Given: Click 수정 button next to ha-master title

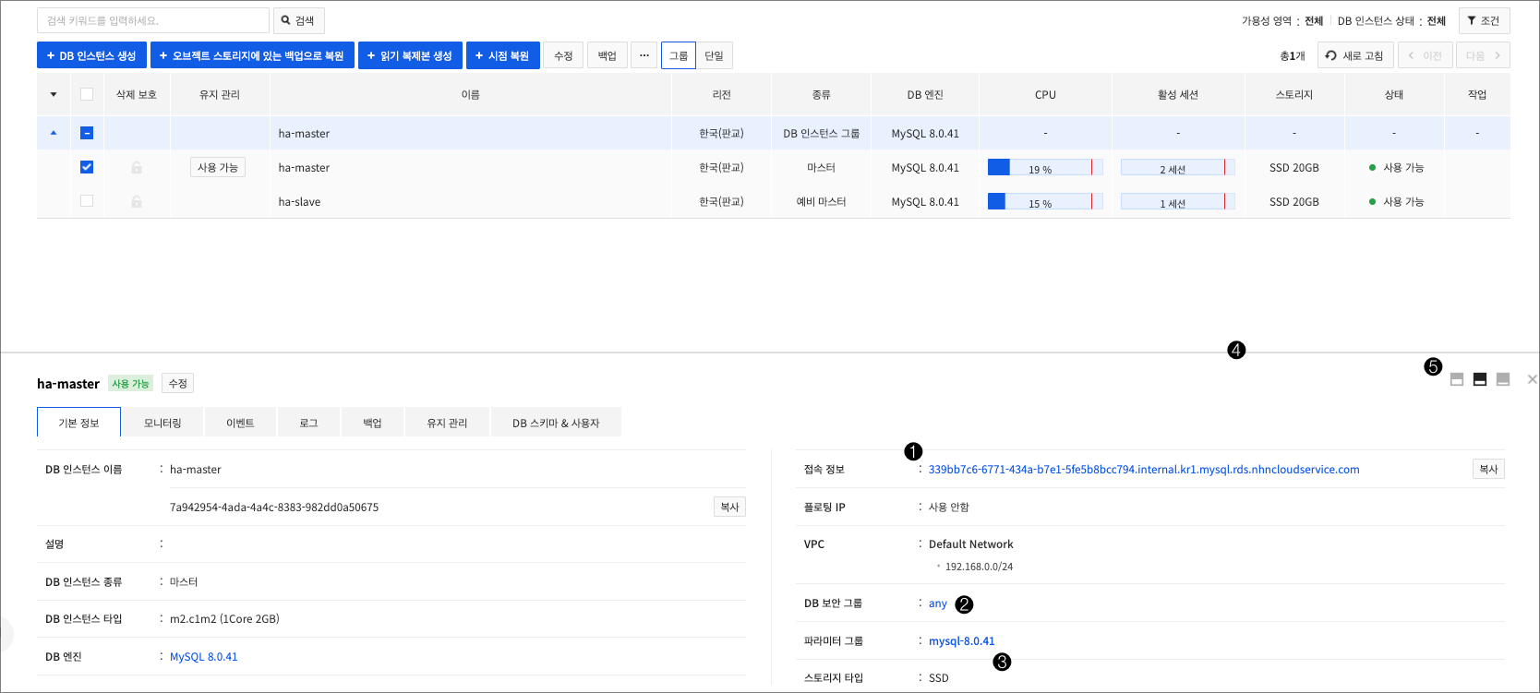Looking at the screenshot, I should 177,383.
